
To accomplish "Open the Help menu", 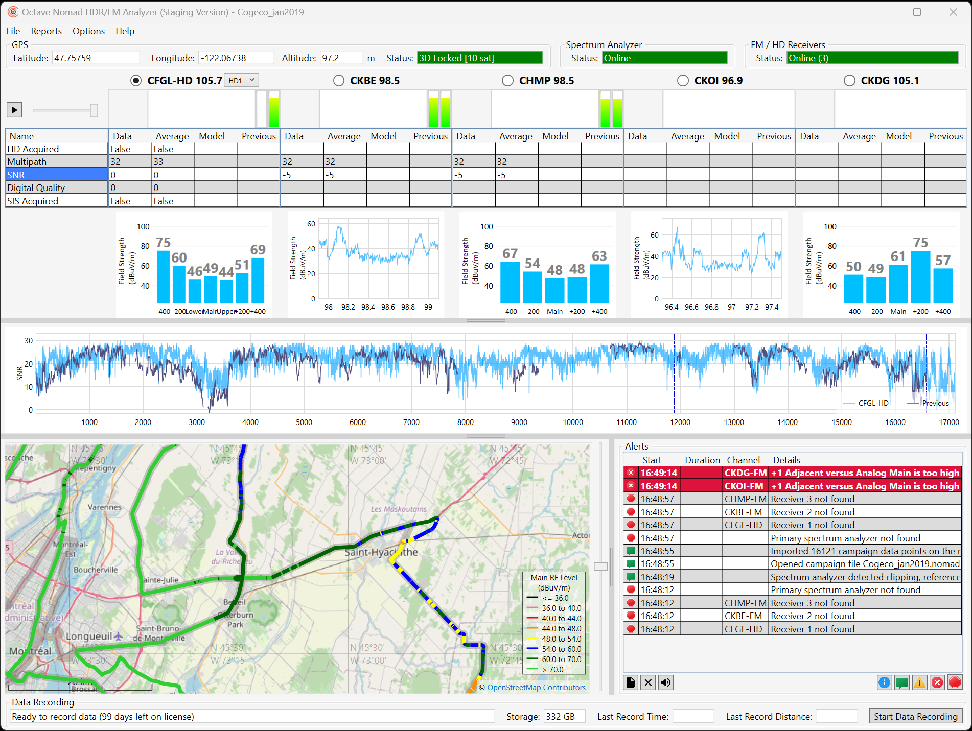I will (125, 31).
